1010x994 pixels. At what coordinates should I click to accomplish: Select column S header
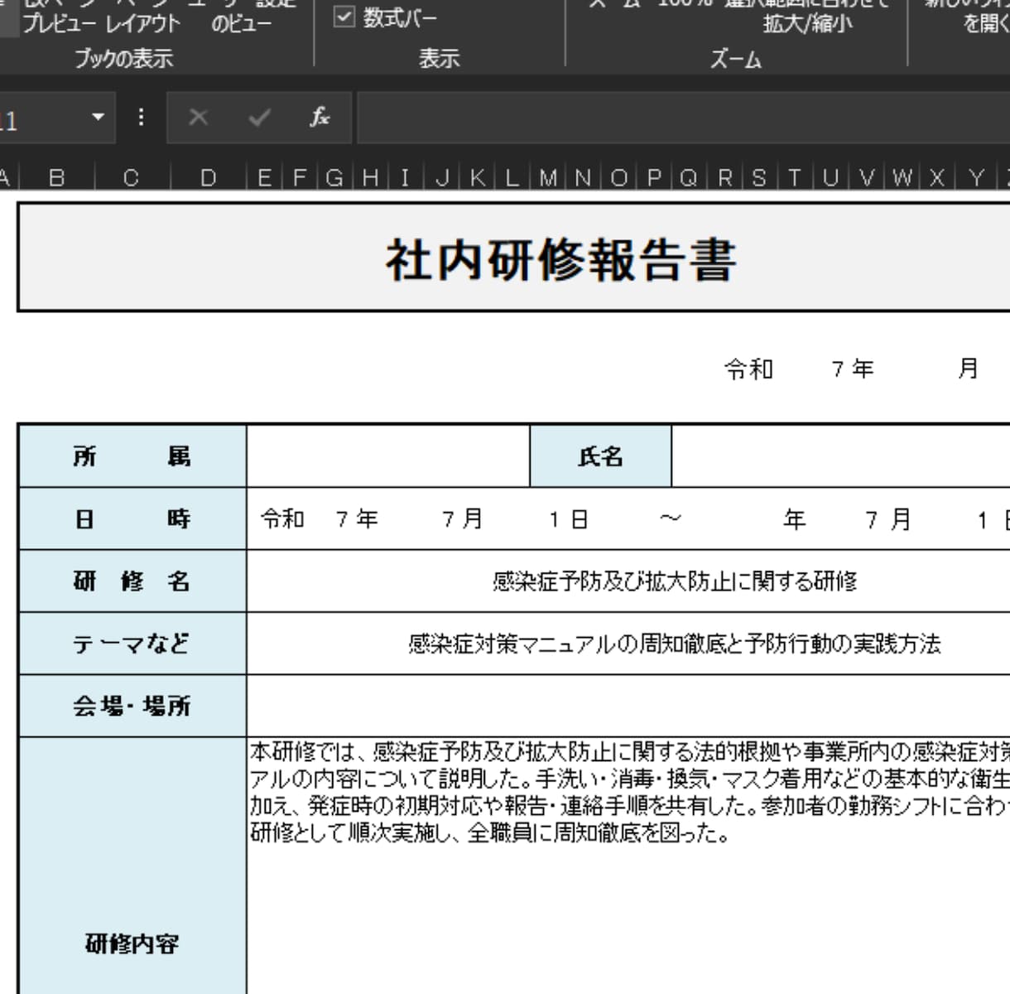[759, 177]
